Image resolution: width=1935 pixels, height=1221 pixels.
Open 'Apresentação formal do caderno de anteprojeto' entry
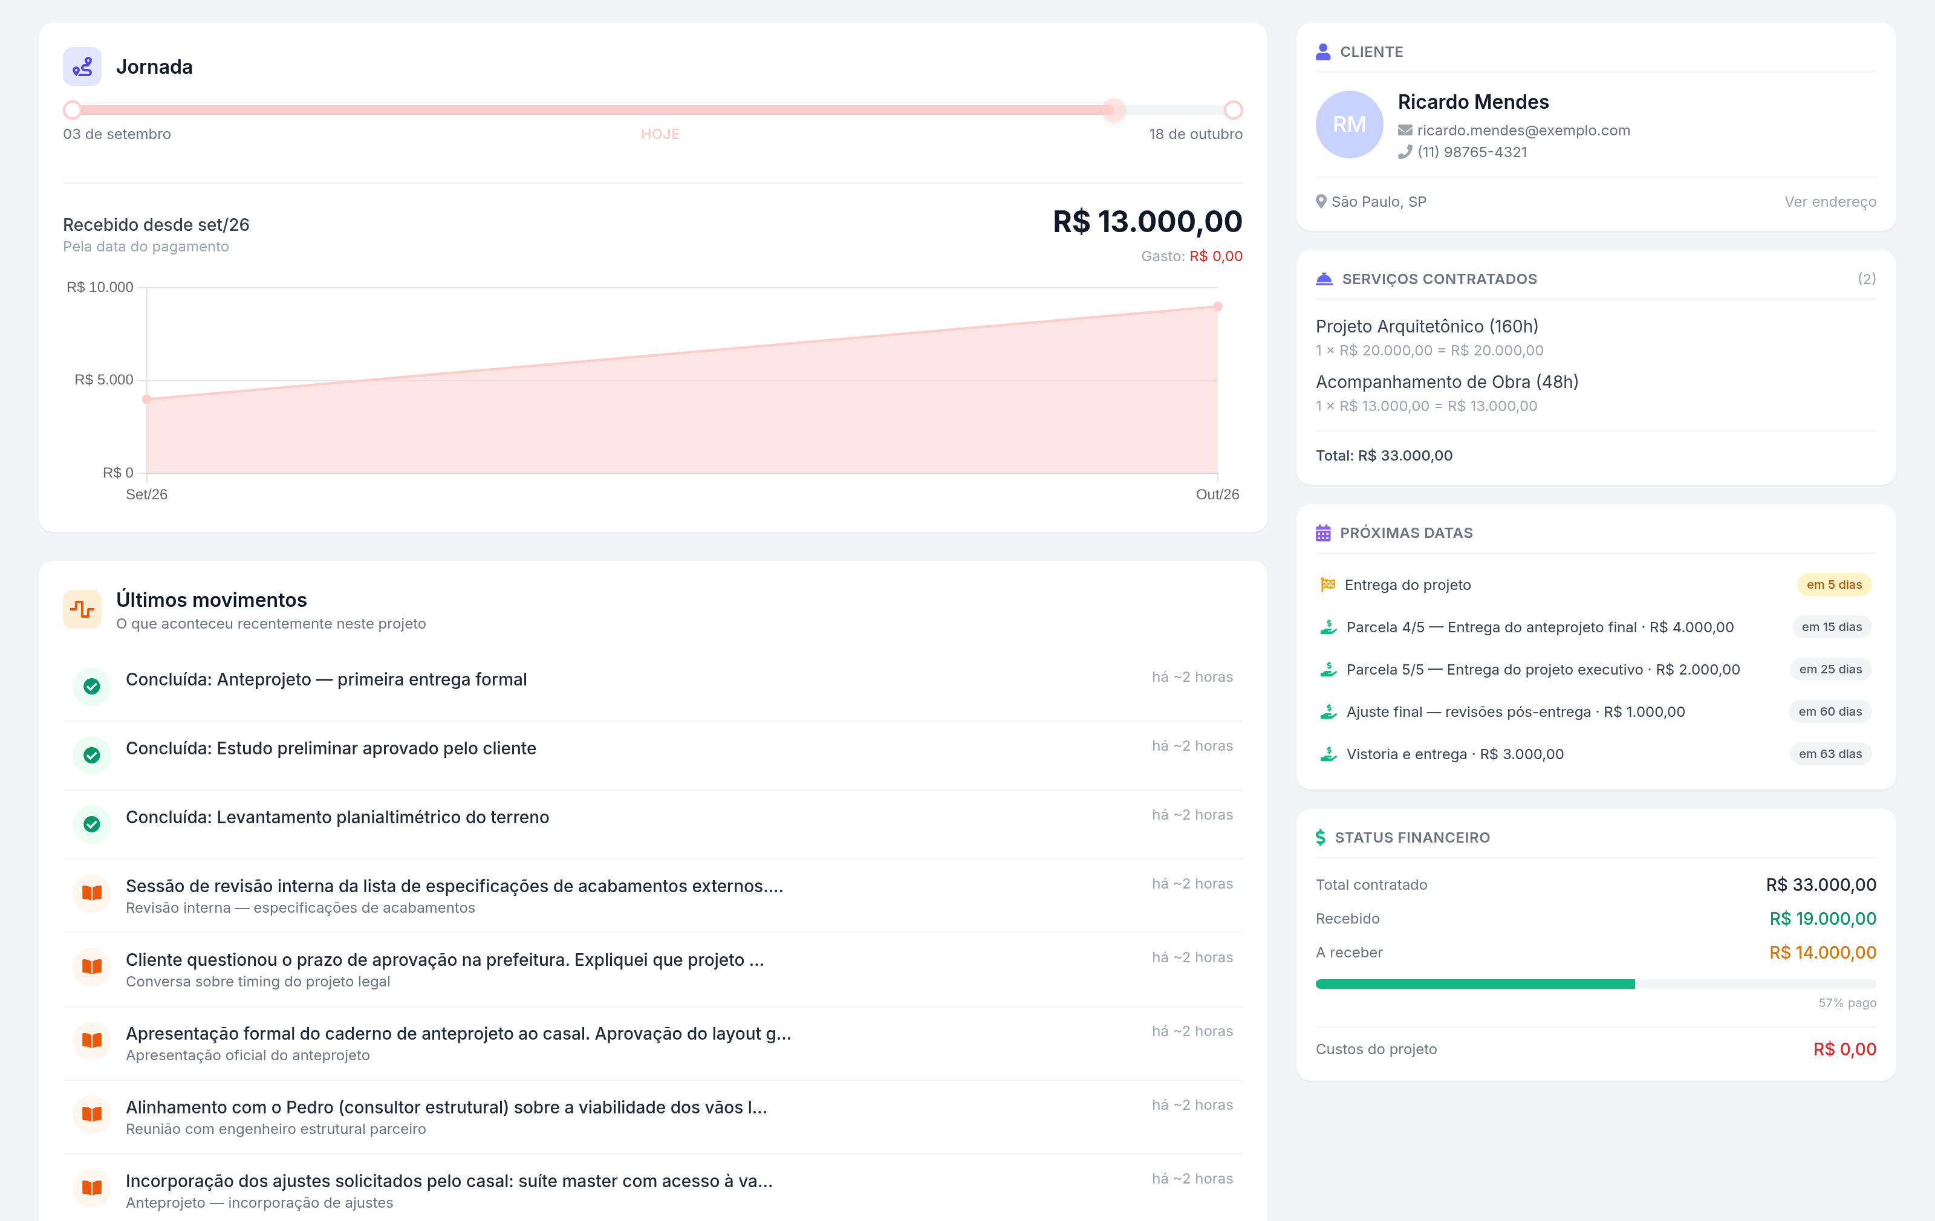coord(652,1043)
